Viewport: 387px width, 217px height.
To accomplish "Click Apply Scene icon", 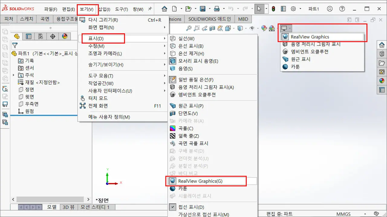I will tap(272, 28).
